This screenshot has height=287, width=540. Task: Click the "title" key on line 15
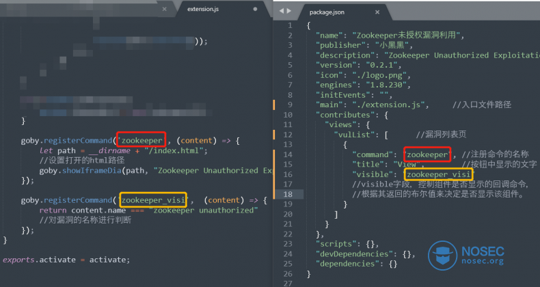coord(368,165)
